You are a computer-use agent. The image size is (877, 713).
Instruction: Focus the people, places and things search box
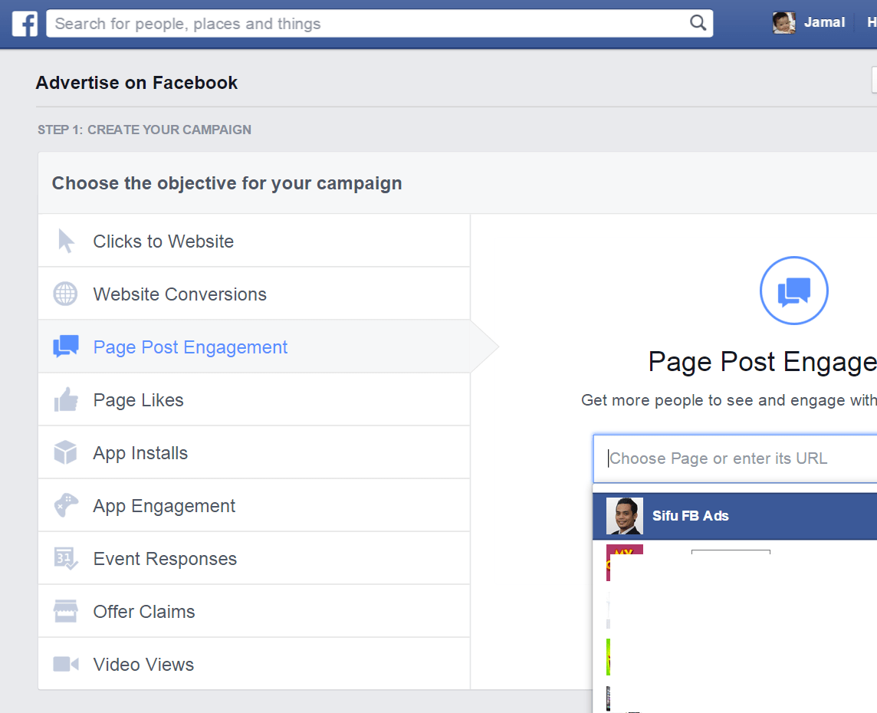pyautogui.click(x=379, y=24)
